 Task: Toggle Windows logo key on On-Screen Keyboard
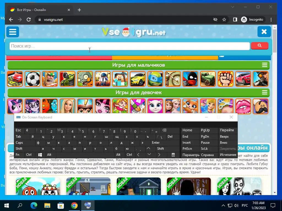pyautogui.click(x=40, y=155)
